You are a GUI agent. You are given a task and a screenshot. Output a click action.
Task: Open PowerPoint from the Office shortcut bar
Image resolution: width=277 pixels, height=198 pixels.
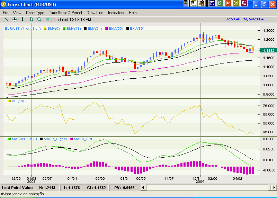pyautogui.click(x=228, y=3)
